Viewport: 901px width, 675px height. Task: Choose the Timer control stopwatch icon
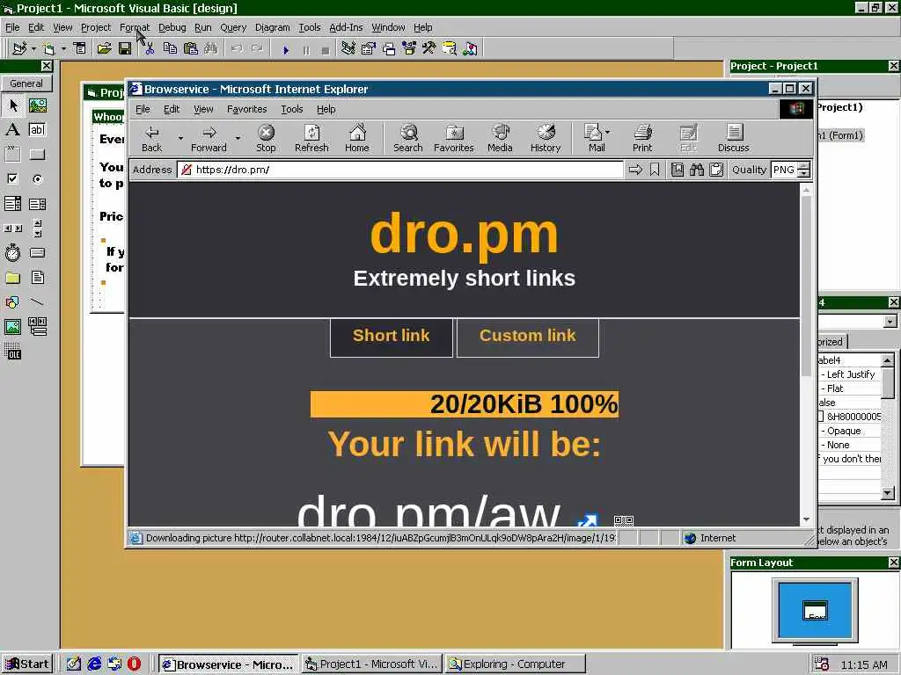coord(12,252)
